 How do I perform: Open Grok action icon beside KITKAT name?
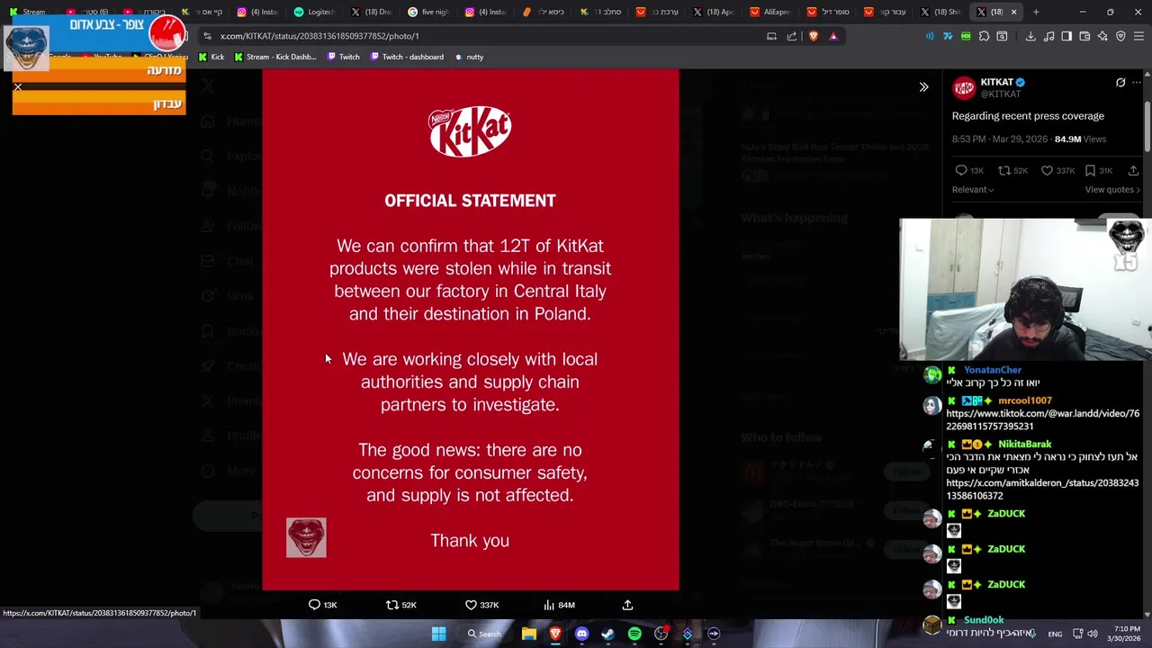pos(1120,83)
